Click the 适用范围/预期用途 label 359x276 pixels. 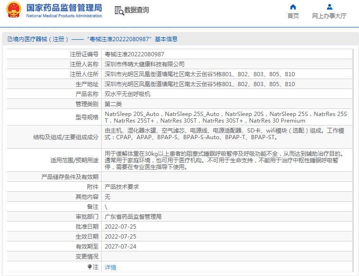75,160
